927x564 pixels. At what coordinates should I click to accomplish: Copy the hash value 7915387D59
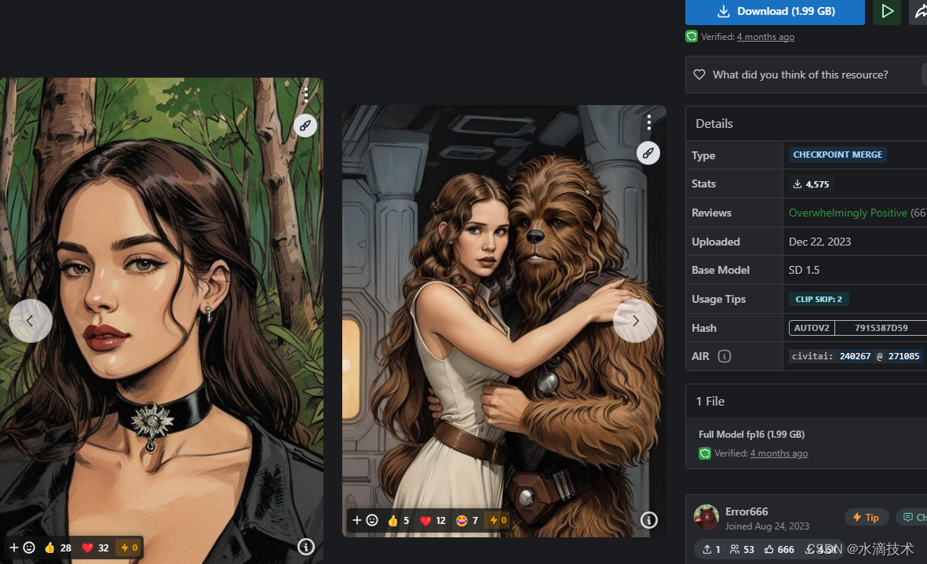(881, 328)
